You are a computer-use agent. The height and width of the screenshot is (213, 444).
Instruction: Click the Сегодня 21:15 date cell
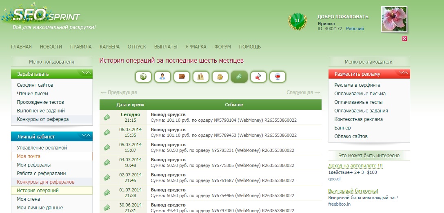130,117
